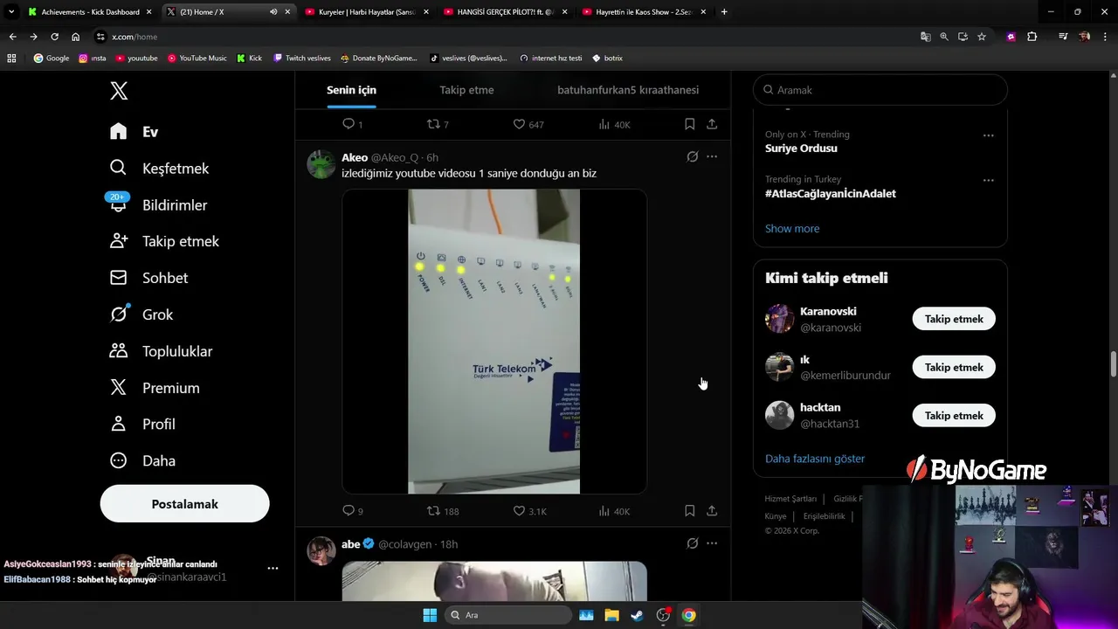Viewport: 1118px width, 629px height.
Task: Switch to Senin için tab
Action: click(351, 90)
